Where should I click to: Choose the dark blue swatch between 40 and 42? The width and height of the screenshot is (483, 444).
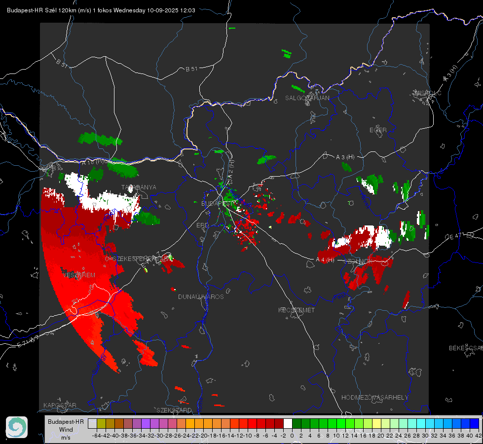tap(474, 424)
